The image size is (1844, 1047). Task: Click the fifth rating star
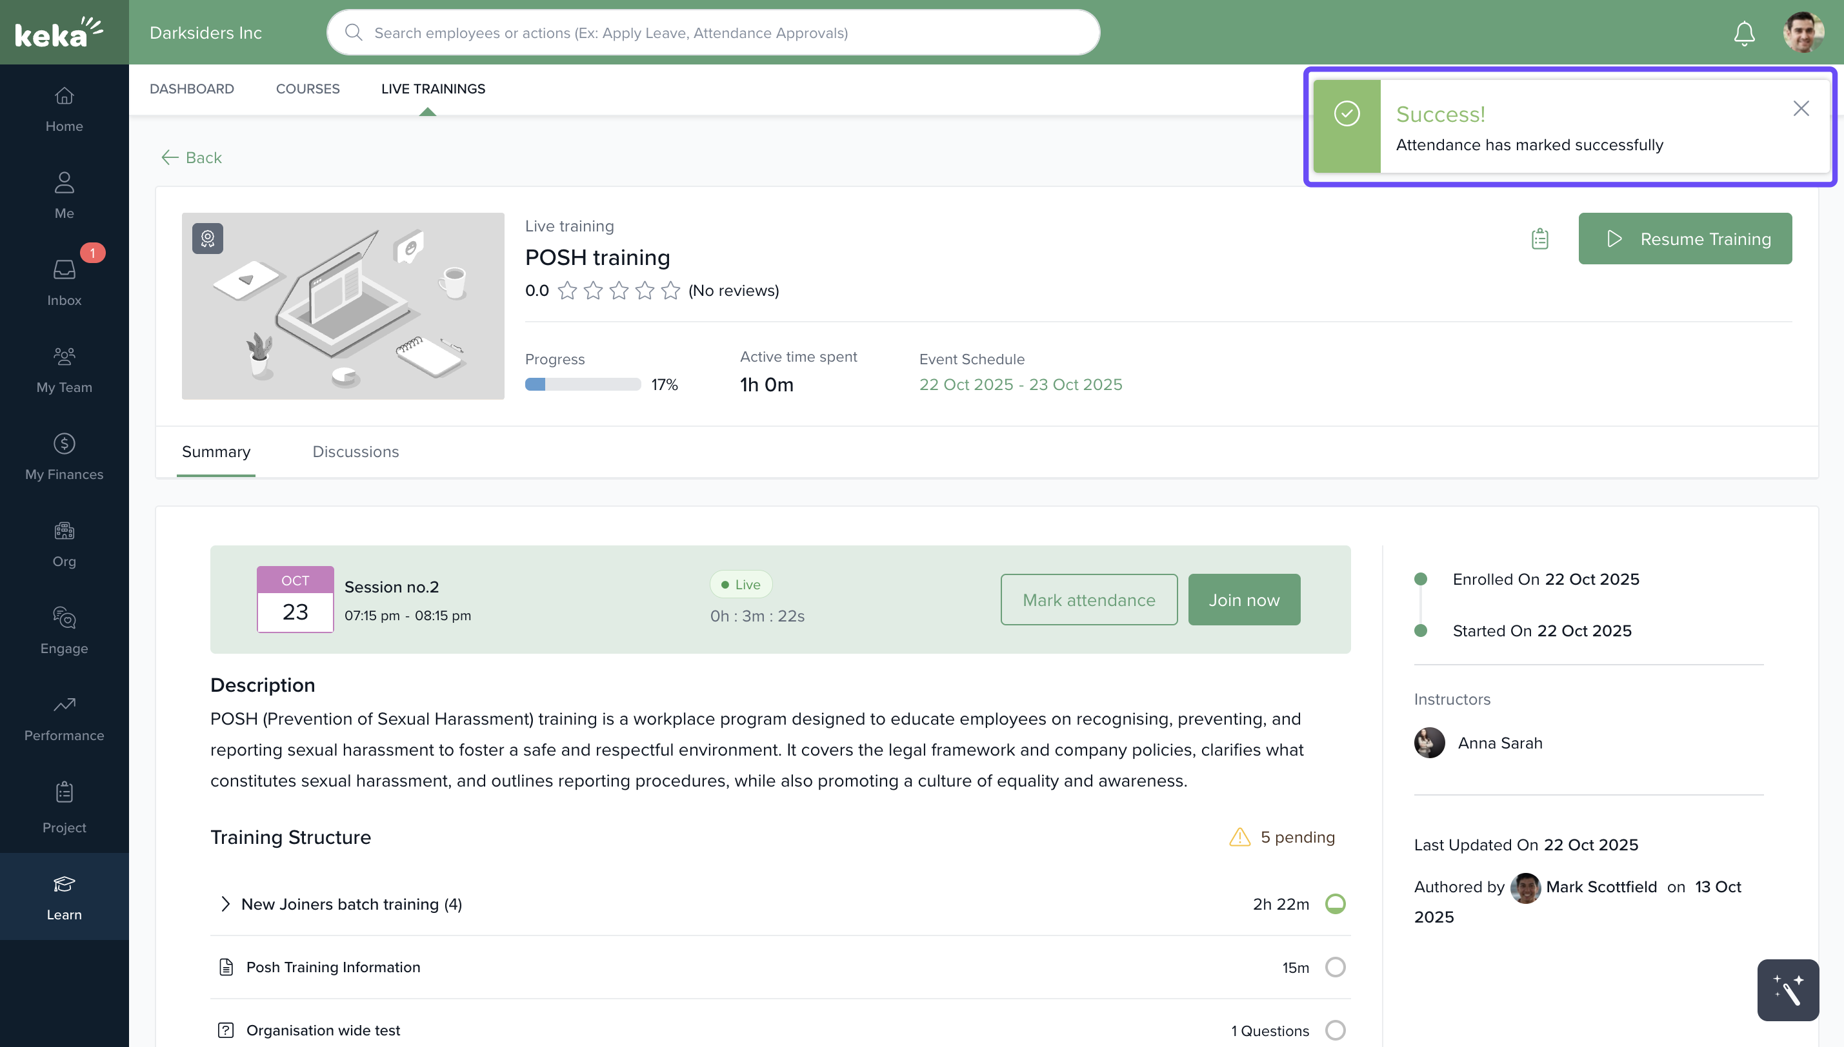pyautogui.click(x=670, y=291)
